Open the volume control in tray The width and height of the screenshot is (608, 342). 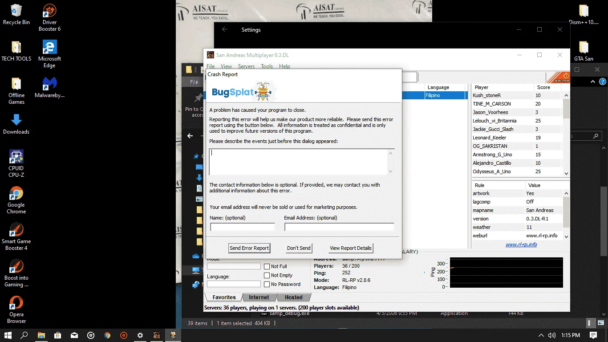pyautogui.click(x=552, y=335)
